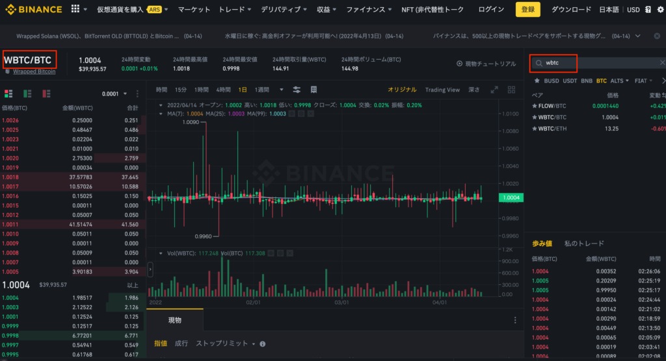Screen dimensions: 666x361
Task: Open order book three-dot options menu
Action: click(x=137, y=93)
